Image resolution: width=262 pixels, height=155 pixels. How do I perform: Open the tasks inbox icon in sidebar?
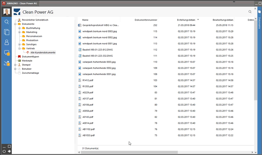point(7,63)
